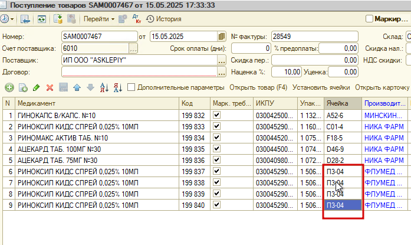Click code 199 835 cell
Image resolution: width=411 pixels, height=245 pixels.
point(195,149)
